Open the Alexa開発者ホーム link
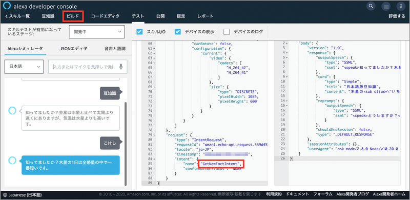 click(389, 194)
